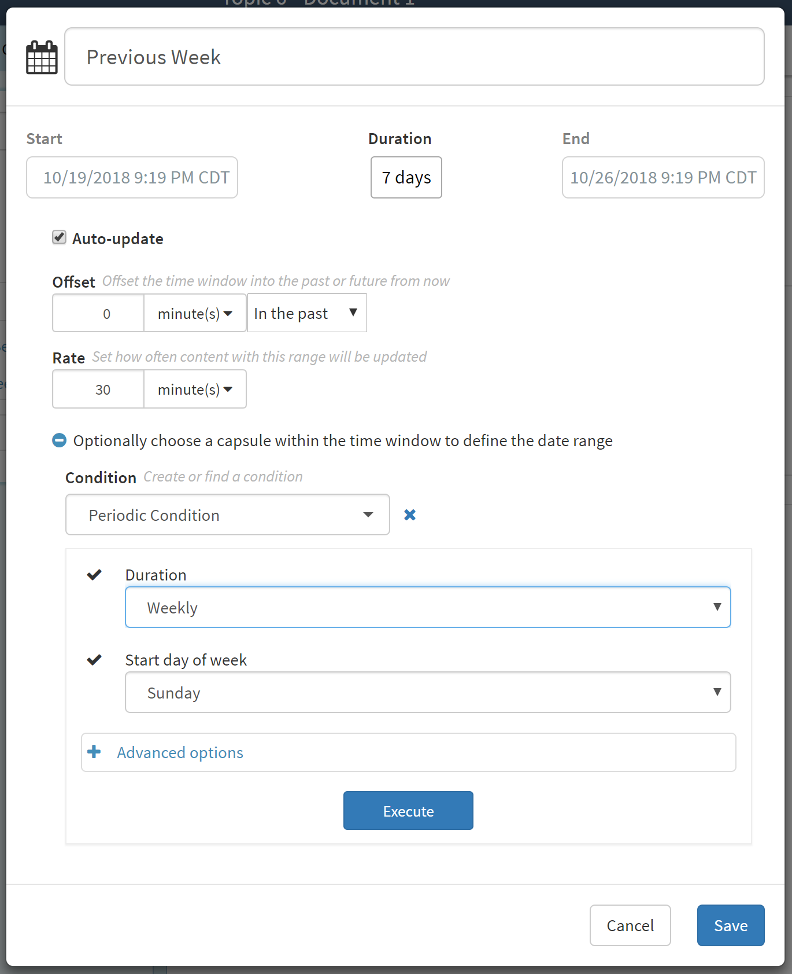Open the 'In the past' direction dropdown
This screenshot has width=792, height=974.
[x=307, y=313]
